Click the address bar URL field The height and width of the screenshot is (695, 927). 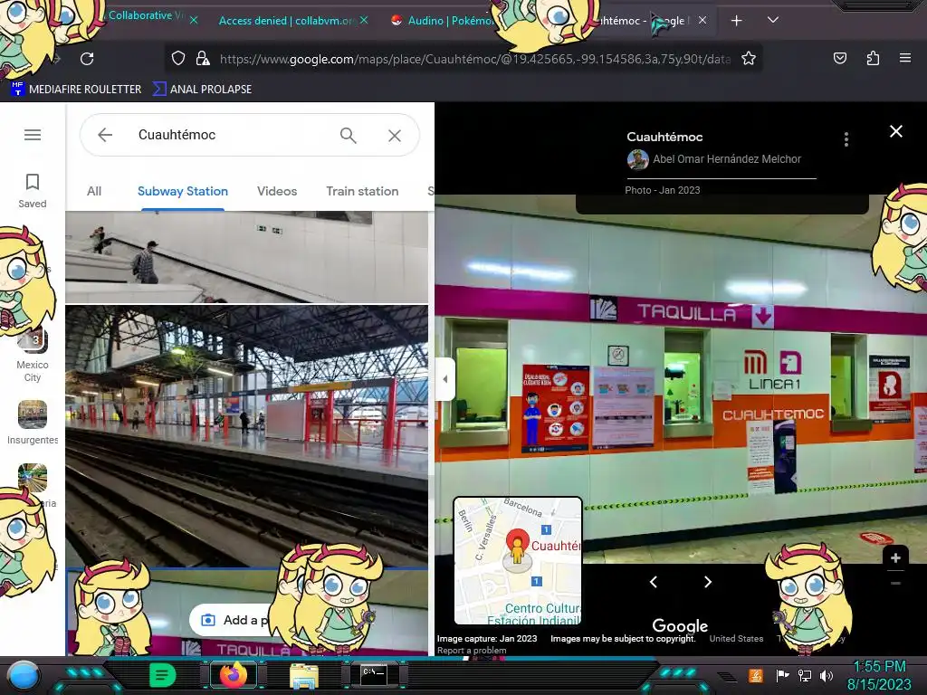tap(474, 59)
